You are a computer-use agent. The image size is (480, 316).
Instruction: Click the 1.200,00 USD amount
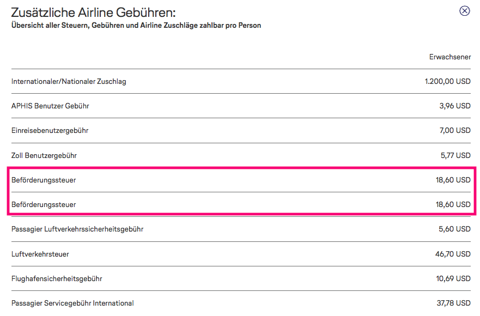click(x=447, y=82)
